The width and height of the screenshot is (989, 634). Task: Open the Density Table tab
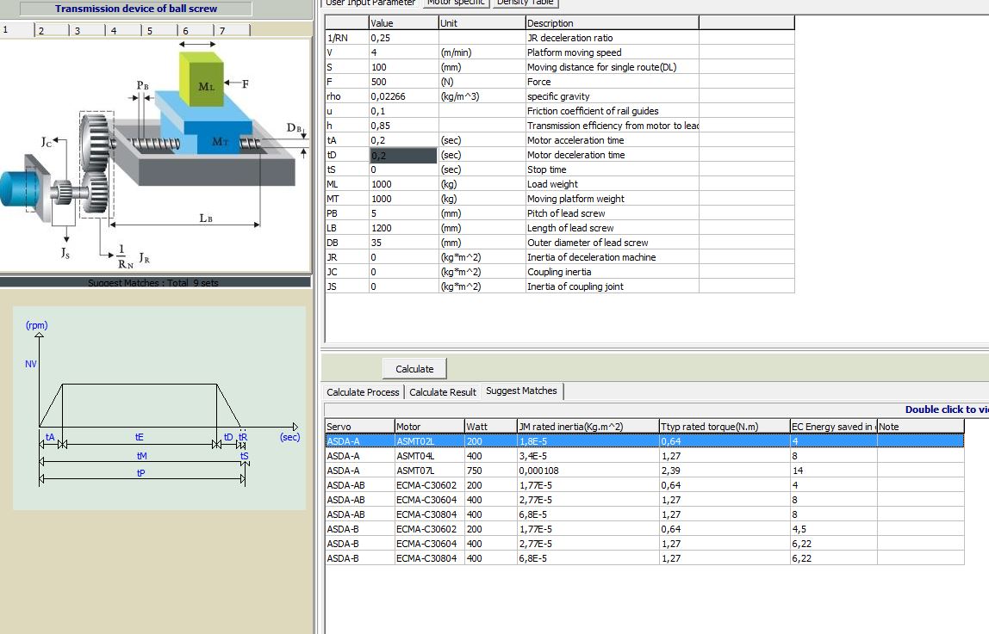click(525, 3)
